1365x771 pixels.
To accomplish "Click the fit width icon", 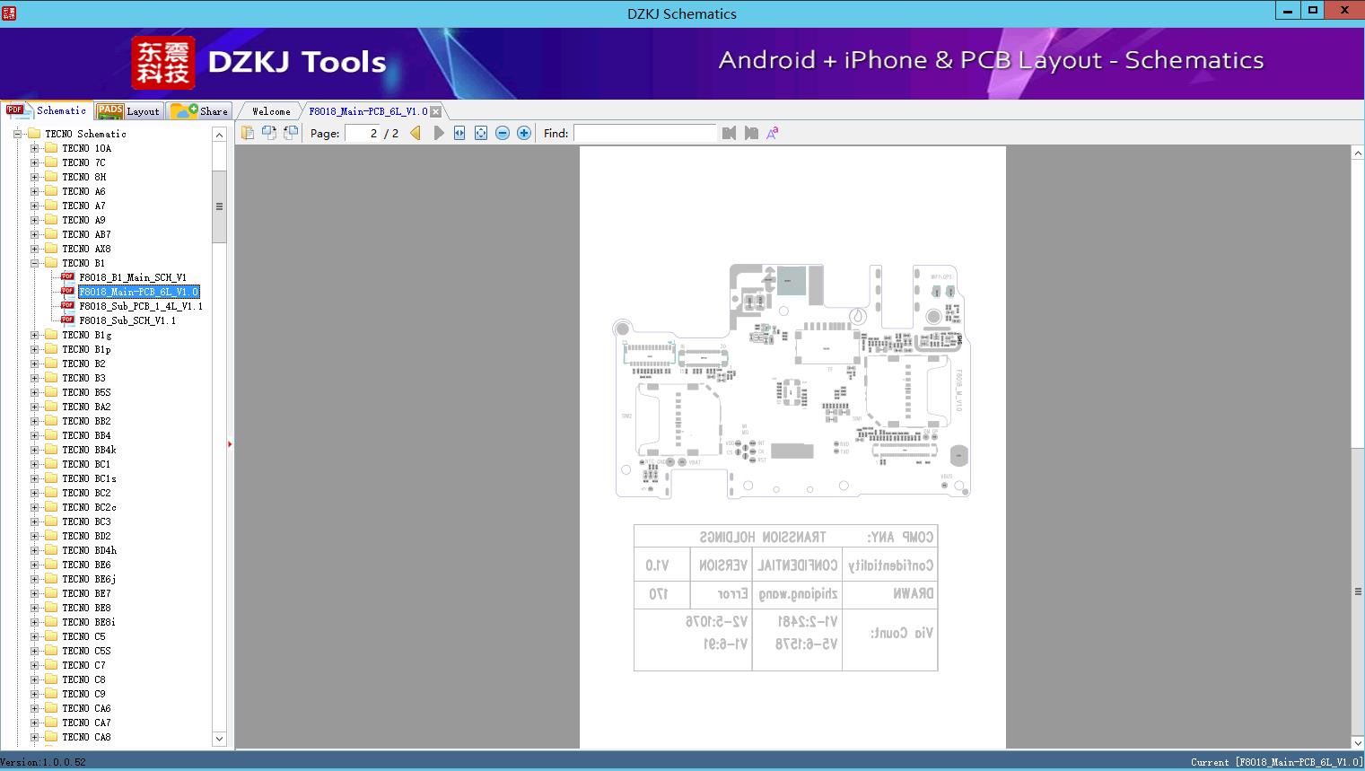I will click(459, 133).
